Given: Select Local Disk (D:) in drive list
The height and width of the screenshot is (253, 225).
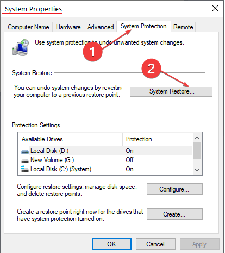Looking at the screenshot, I should click(x=107, y=151).
